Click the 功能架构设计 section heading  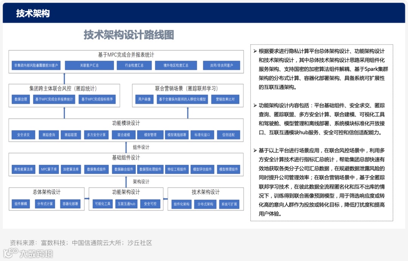click(x=126, y=192)
